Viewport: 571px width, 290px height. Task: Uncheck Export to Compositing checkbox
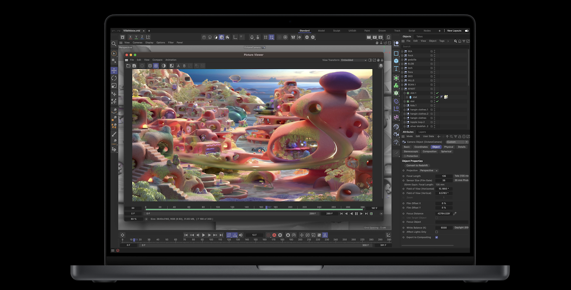[436, 237]
